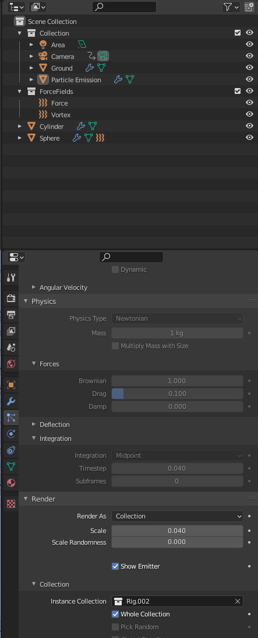This screenshot has height=638, width=258.
Task: Open the Scene properties tab
Action: pyautogui.click(x=11, y=347)
